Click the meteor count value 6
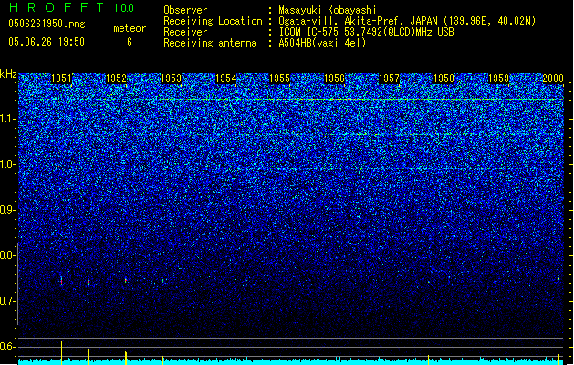Image resolution: width=574 pixels, height=365 pixels. click(130, 42)
